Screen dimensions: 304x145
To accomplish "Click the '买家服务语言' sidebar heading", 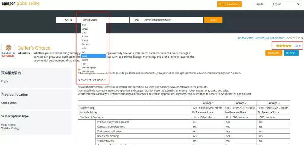I will click(11, 73).
